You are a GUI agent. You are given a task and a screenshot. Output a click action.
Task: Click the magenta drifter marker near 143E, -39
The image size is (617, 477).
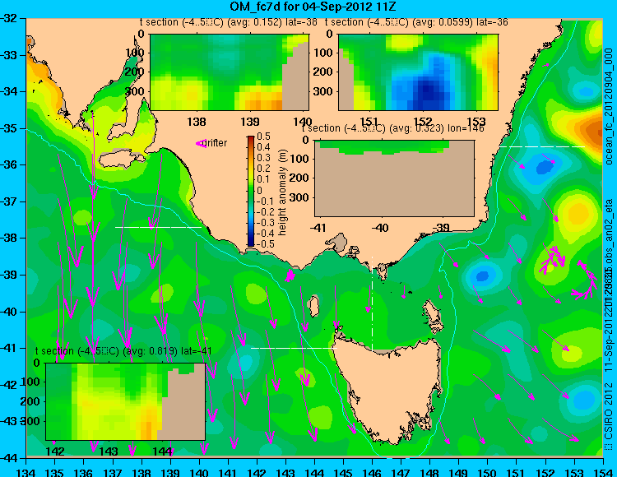point(290,276)
